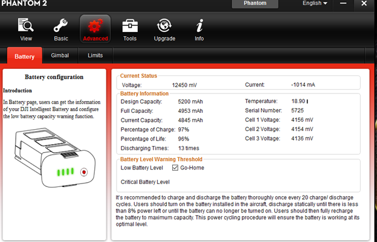The height and width of the screenshot is (242, 377).
Task: Click the Serial Number value 5725
Action: click(x=297, y=110)
